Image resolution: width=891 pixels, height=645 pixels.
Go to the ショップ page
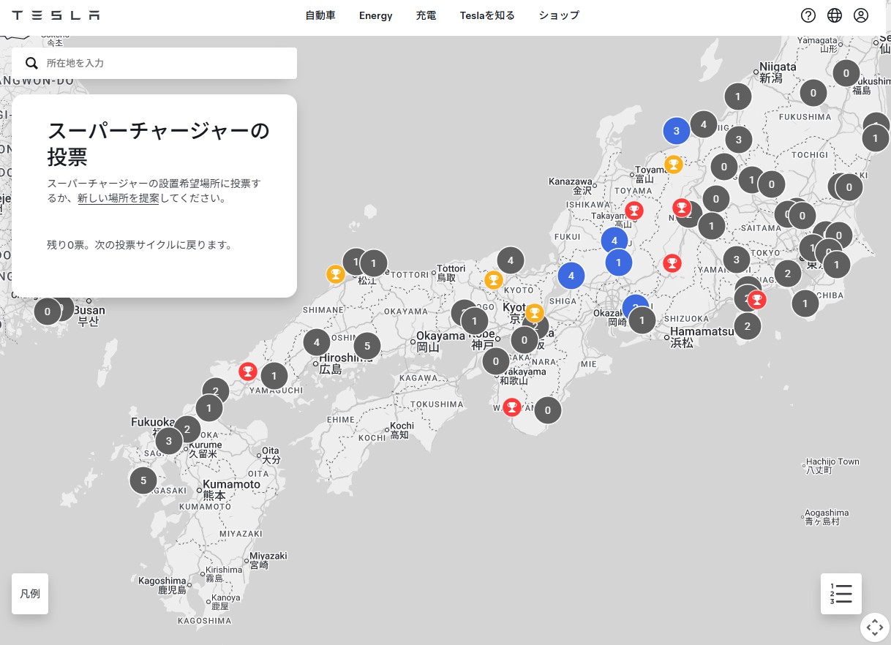click(x=559, y=15)
